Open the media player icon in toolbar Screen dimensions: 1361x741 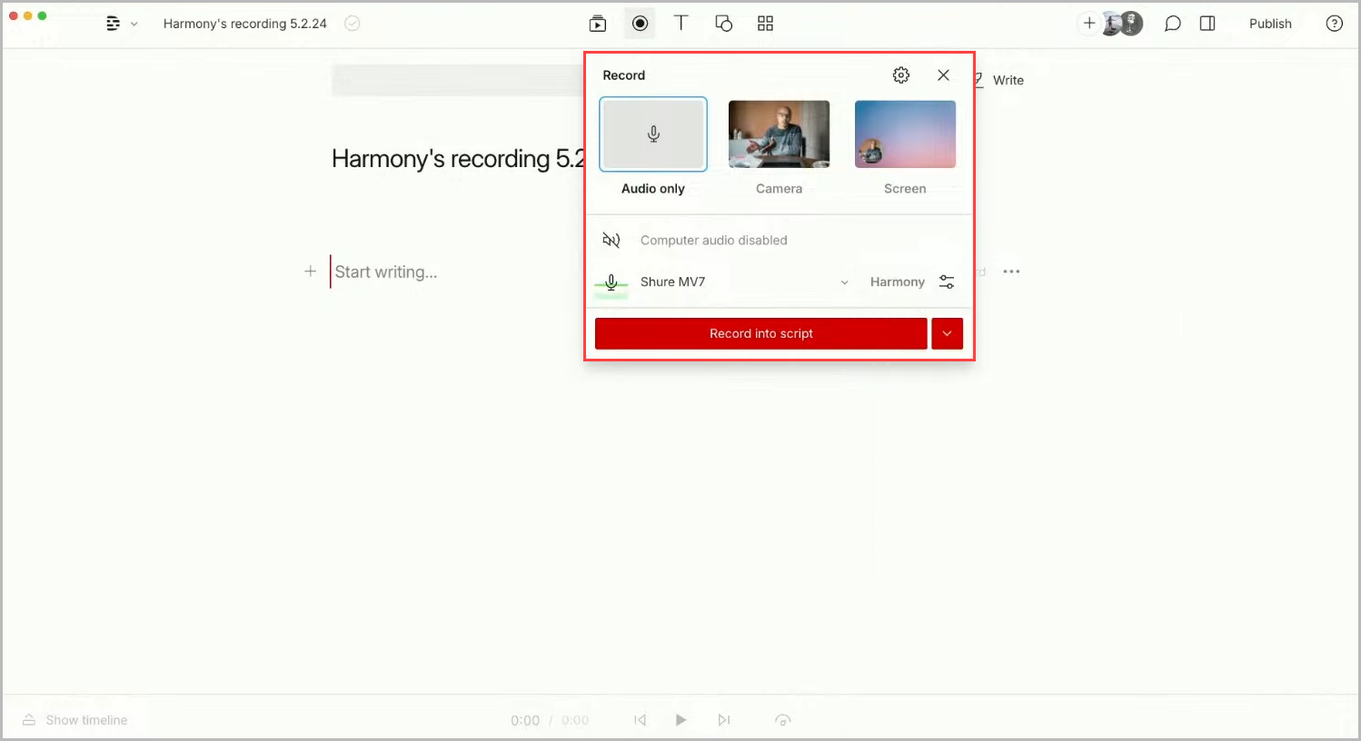coord(598,24)
